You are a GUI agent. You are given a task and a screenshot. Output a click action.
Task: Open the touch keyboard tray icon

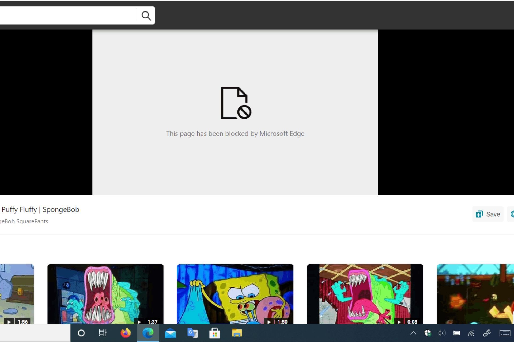(505, 333)
